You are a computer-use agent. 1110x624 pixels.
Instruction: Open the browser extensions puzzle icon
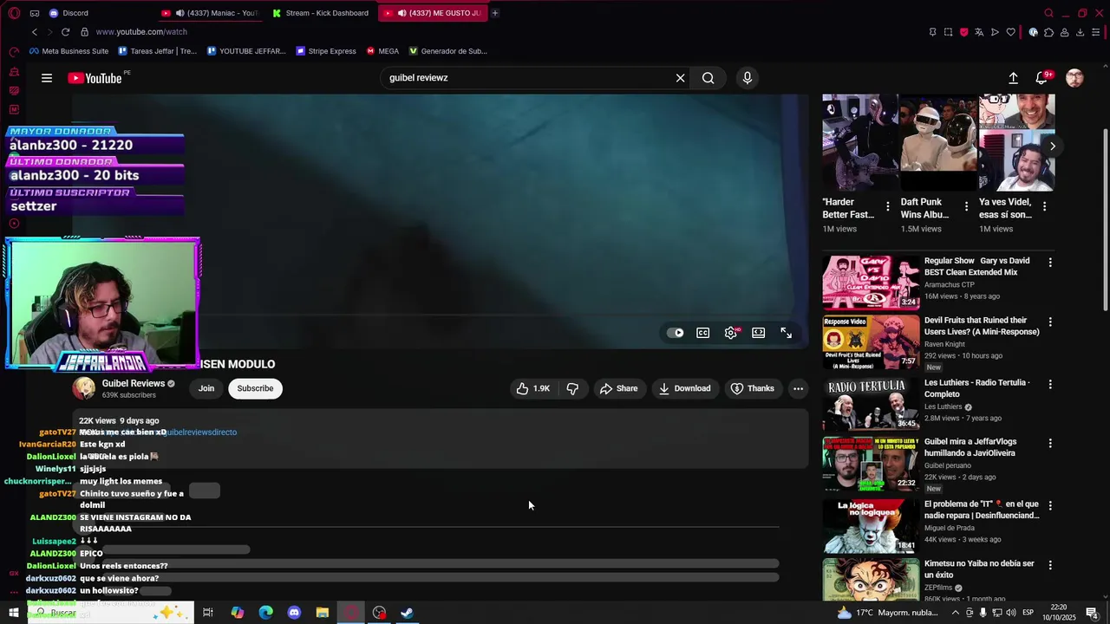click(x=1048, y=32)
